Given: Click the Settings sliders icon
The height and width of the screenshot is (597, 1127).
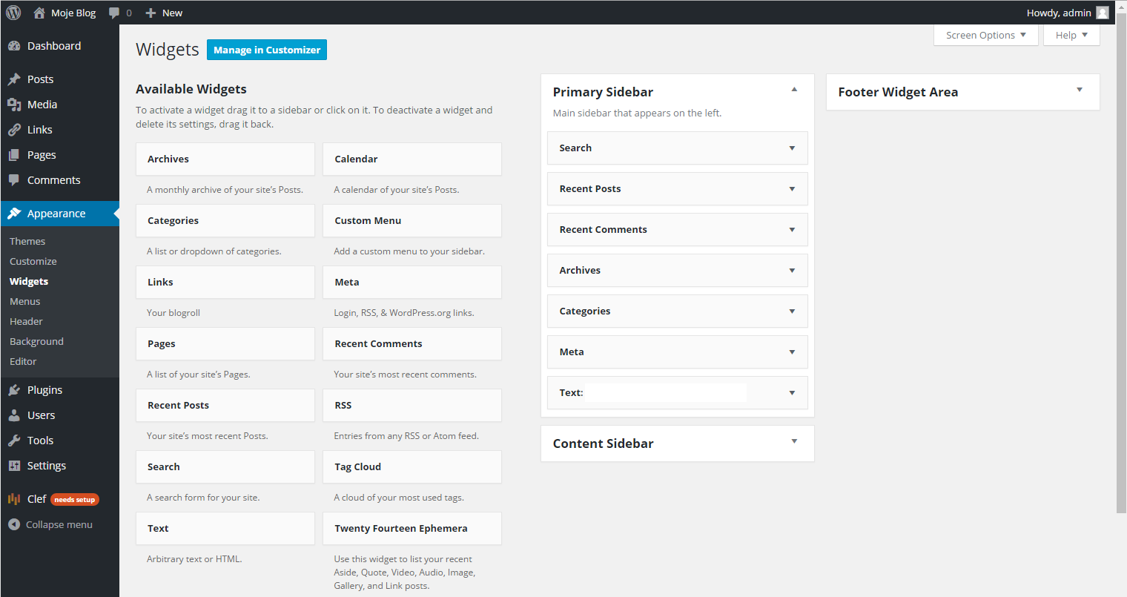Looking at the screenshot, I should click(14, 466).
